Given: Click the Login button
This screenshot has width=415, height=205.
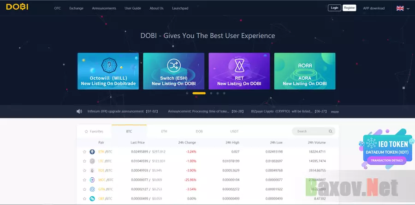Looking at the screenshot, I should coord(335,8).
